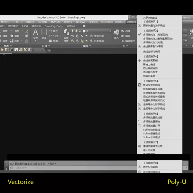The height and width of the screenshot is (193, 193).
Task: Click 置为当前 make current button
Action: coord(97,36)
